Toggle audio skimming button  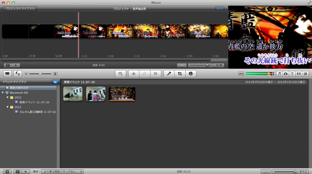pos(241,74)
